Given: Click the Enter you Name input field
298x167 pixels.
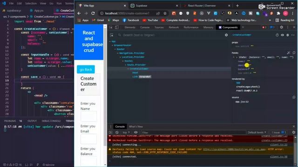Looking at the screenshot, I should (x=88, y=116).
